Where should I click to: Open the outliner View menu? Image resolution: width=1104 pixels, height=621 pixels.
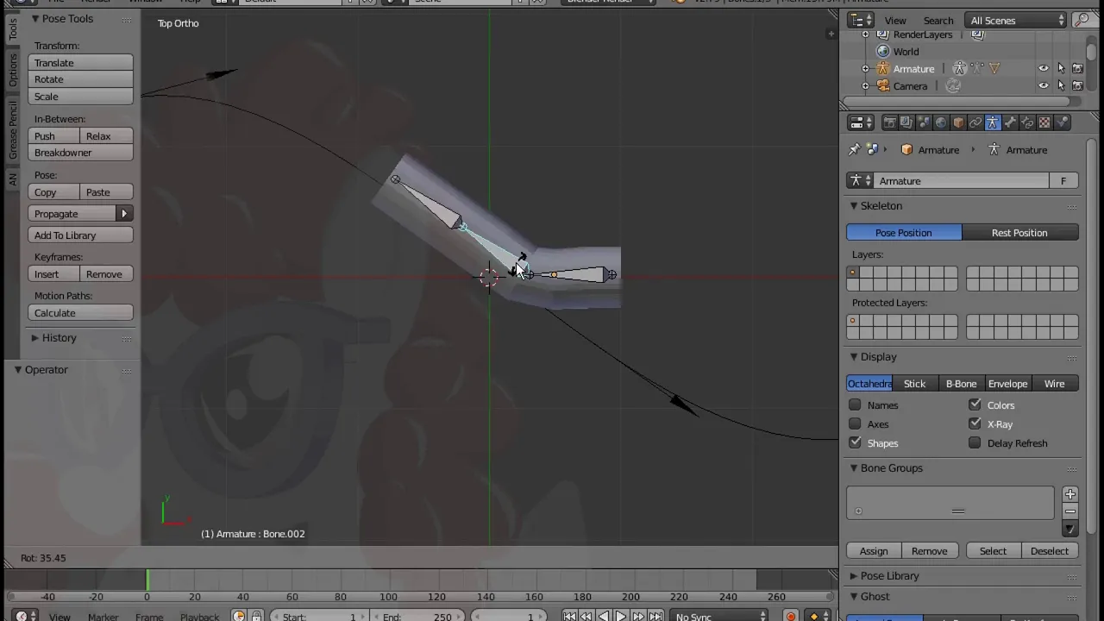coord(895,20)
